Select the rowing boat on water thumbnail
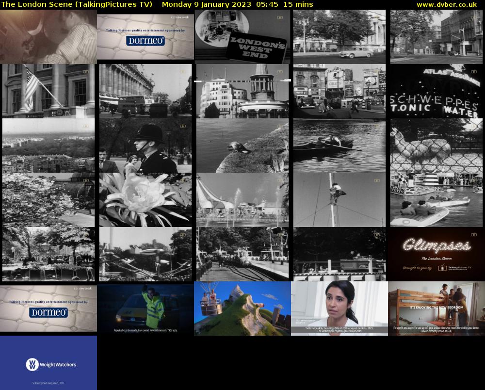 (339, 146)
